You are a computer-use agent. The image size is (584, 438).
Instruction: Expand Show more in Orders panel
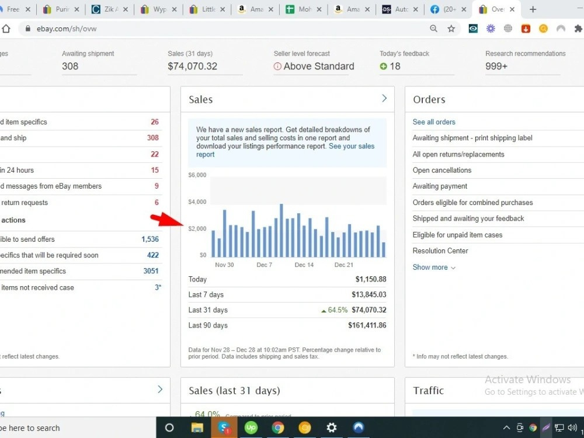pyautogui.click(x=434, y=267)
